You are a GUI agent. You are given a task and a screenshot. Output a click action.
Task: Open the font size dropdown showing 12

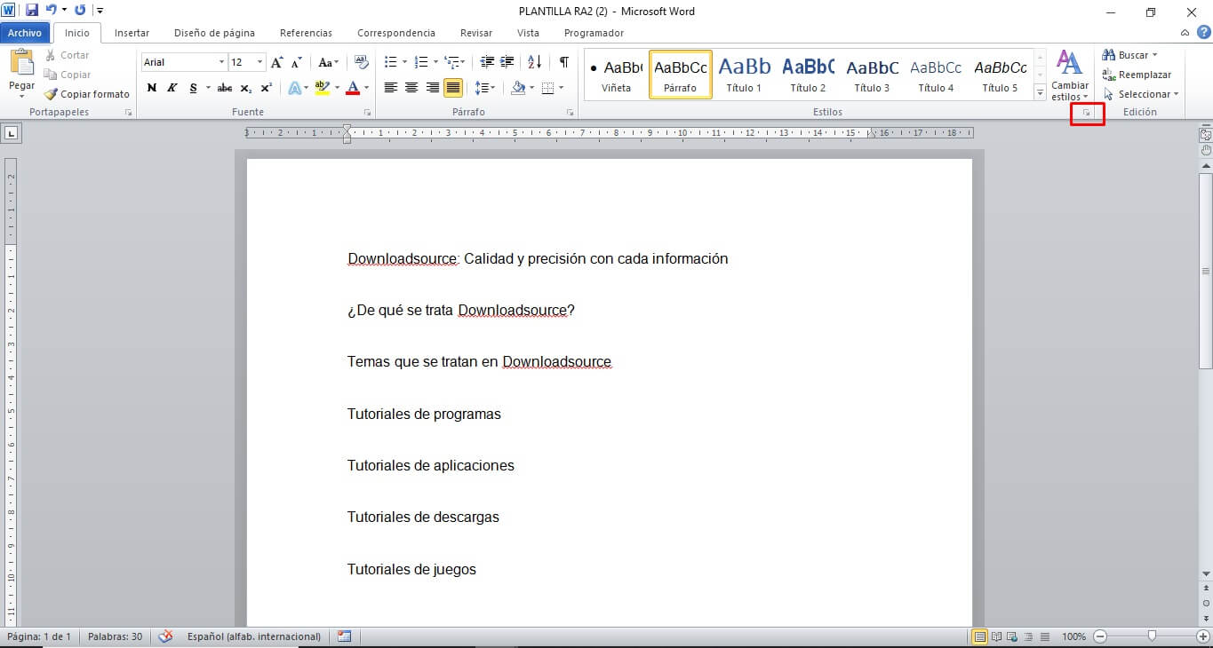click(x=259, y=62)
